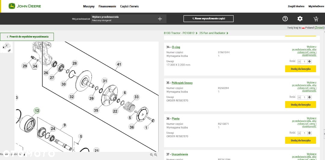
Task: Zoom in the parts diagram
Action: click(x=156, y=155)
